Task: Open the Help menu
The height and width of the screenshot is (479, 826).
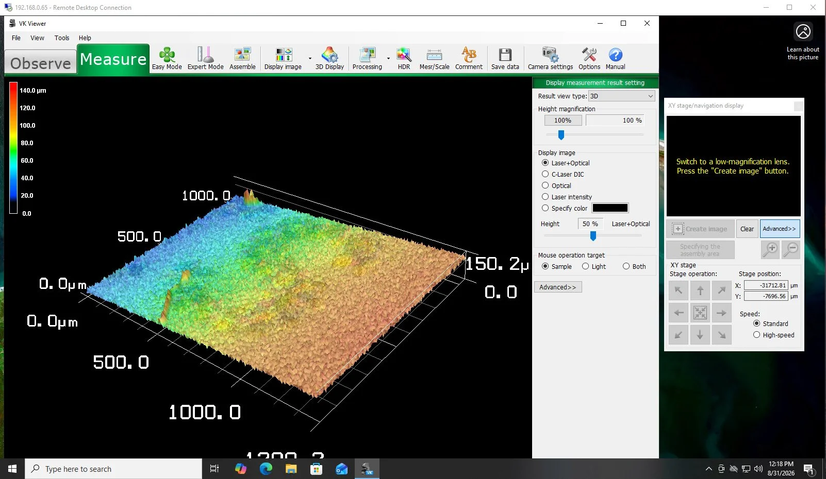Action: 85,38
